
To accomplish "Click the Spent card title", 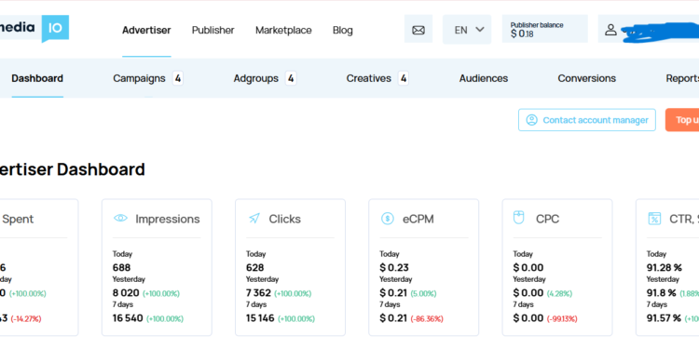I will 18,219.
